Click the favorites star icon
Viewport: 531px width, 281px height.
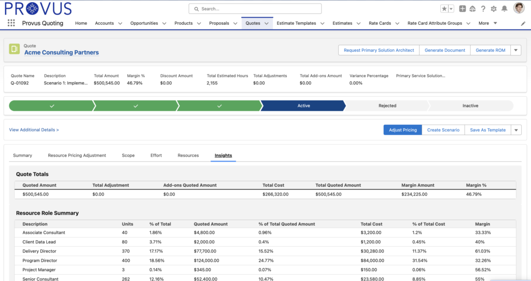(444, 9)
